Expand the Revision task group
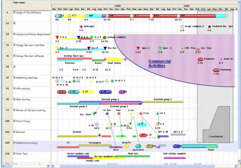The image size is (241, 168). pos(14,132)
